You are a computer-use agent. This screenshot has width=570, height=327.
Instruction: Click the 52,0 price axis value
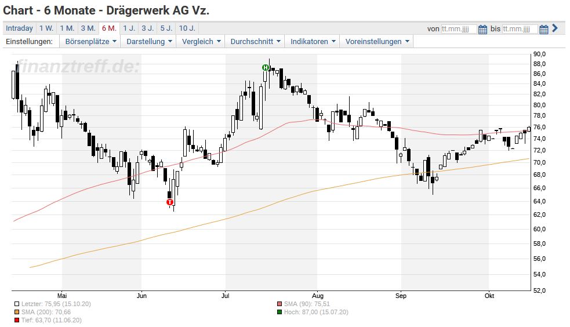tap(539, 290)
